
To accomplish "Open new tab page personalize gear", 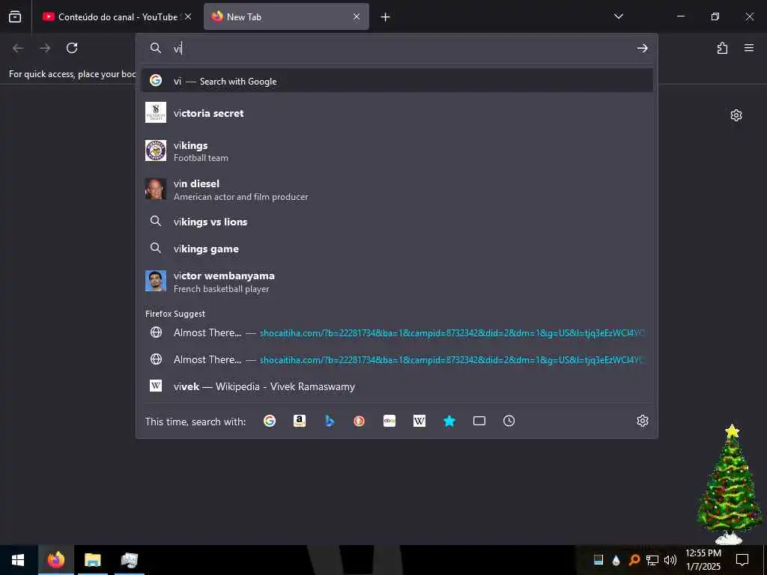I will click(736, 115).
